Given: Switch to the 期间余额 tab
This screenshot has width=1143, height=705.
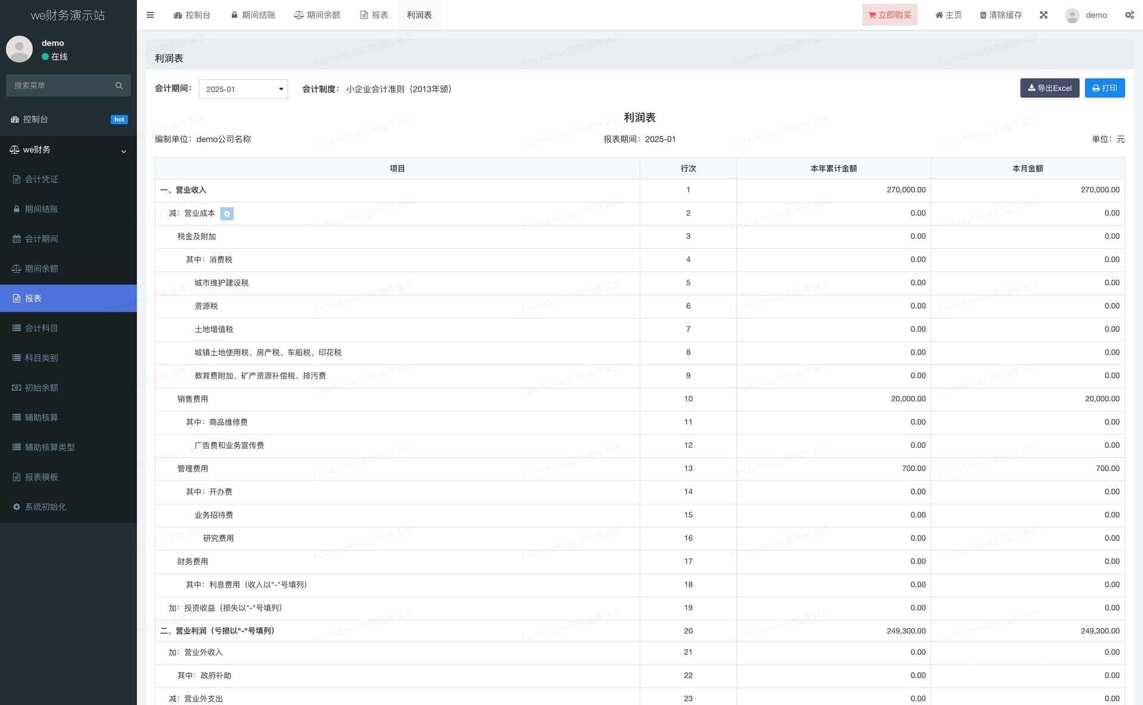Looking at the screenshot, I should point(317,15).
